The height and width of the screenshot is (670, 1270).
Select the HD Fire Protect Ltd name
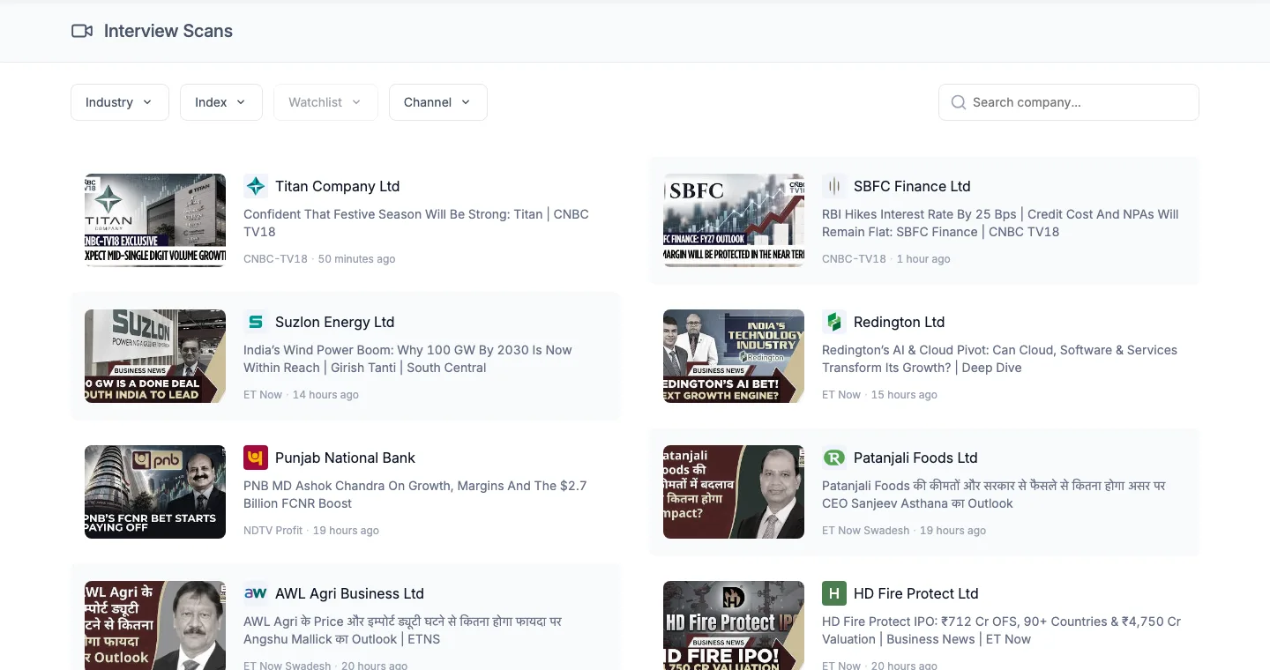[916, 593]
